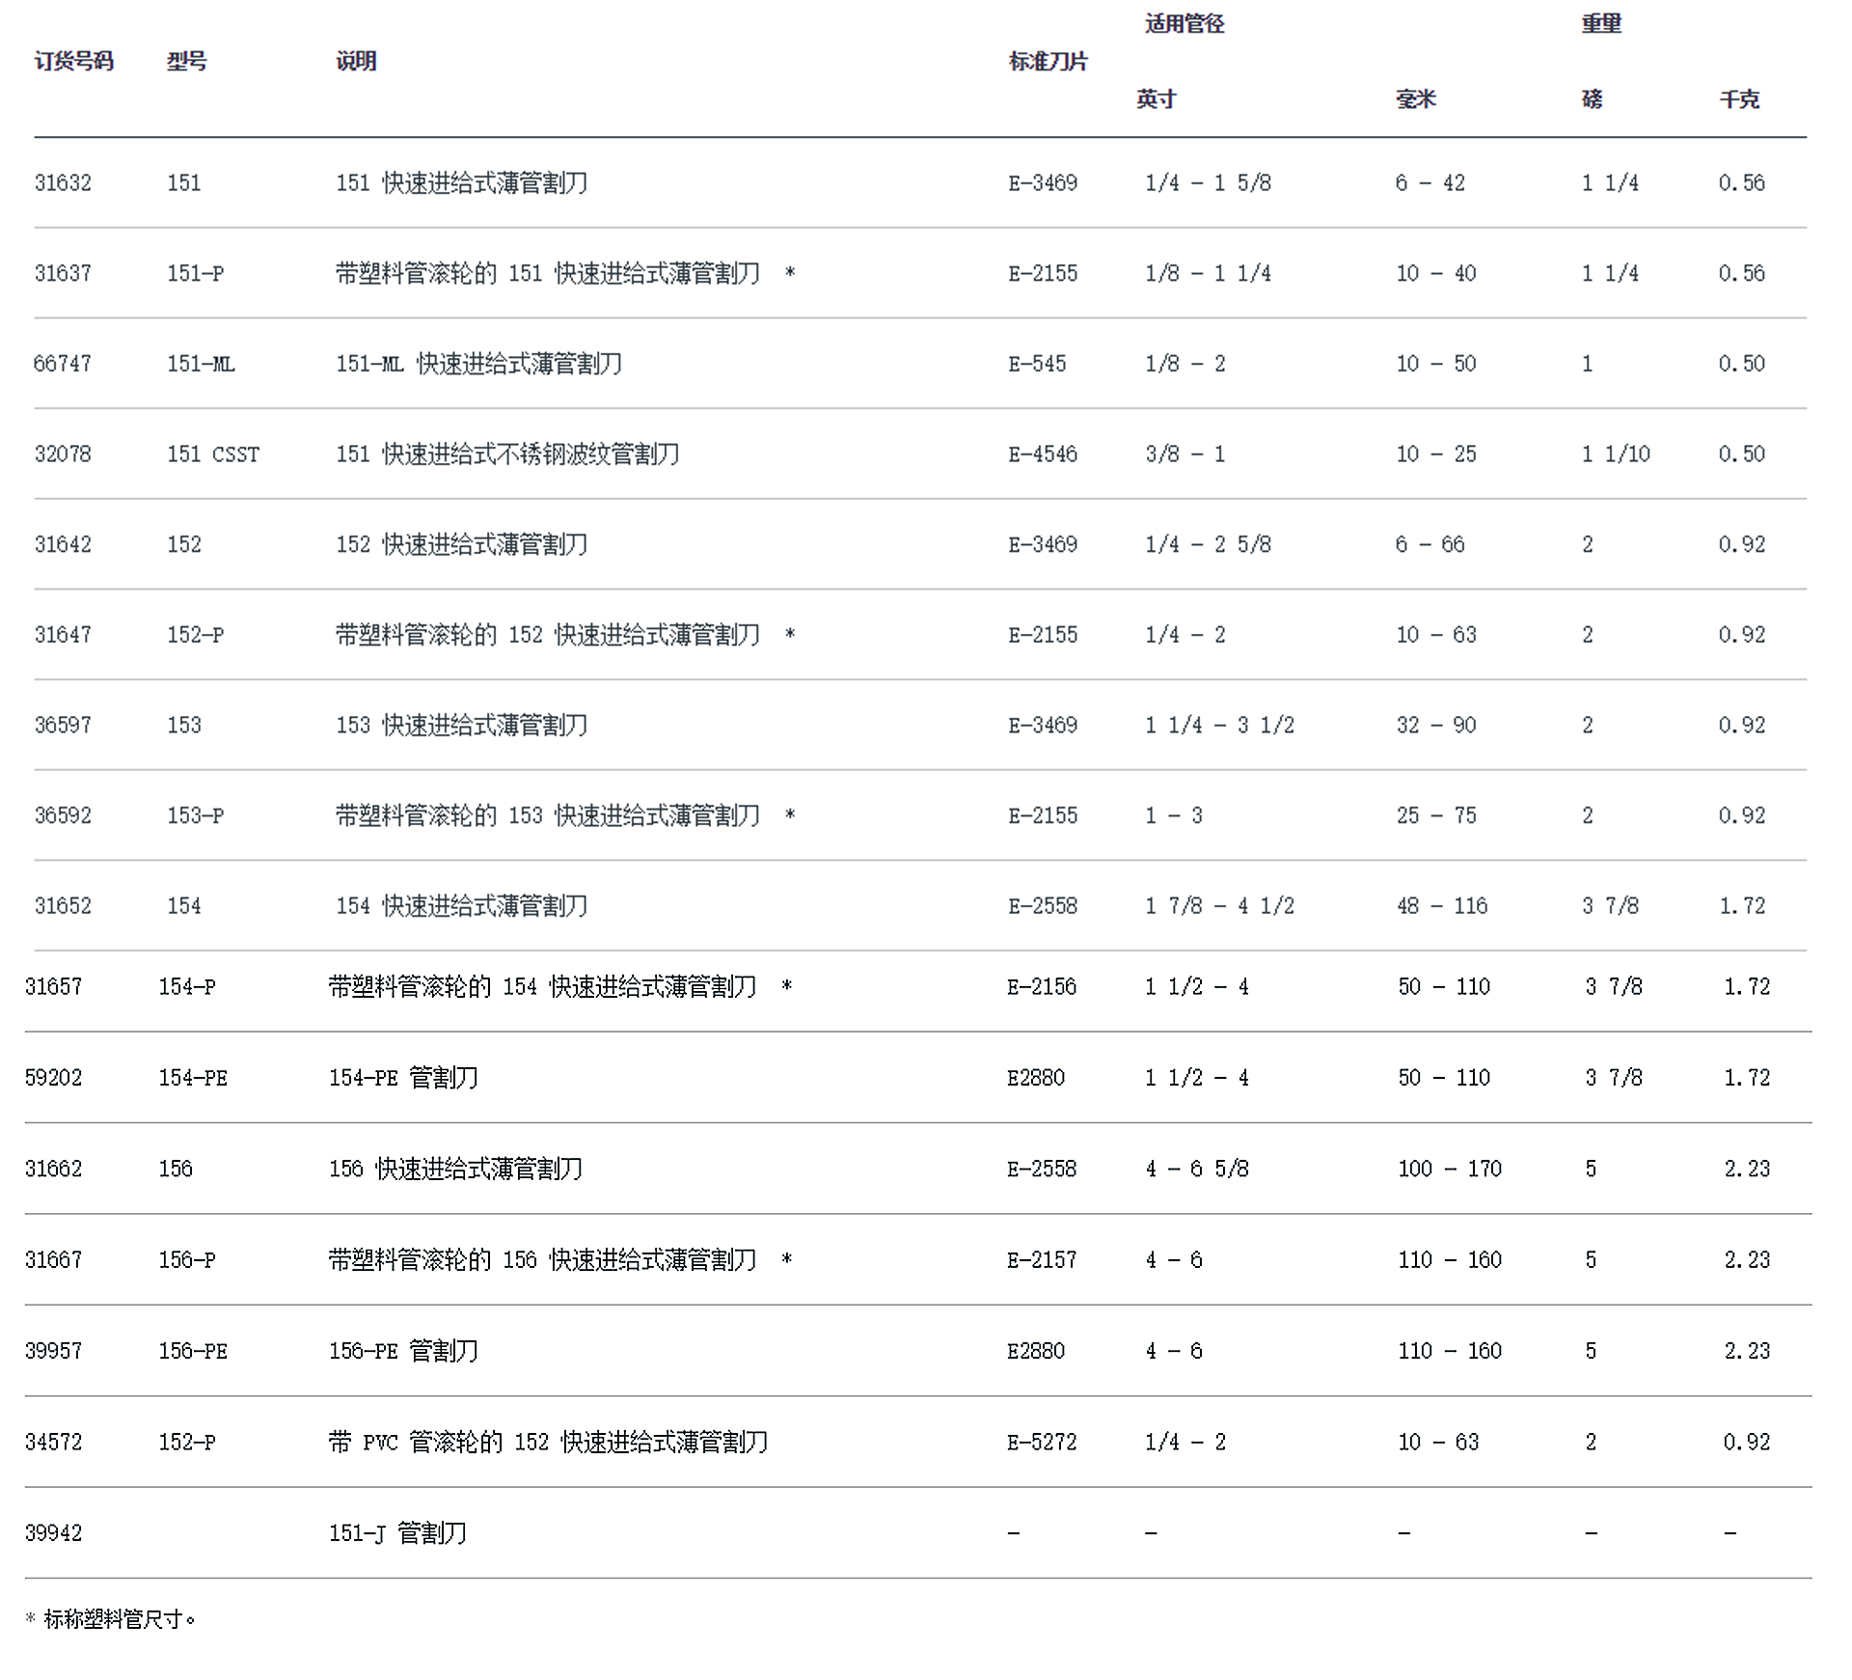Image resolution: width=1852 pixels, height=1680 pixels.
Task: Click blade code E-2157
Action: (1042, 1259)
